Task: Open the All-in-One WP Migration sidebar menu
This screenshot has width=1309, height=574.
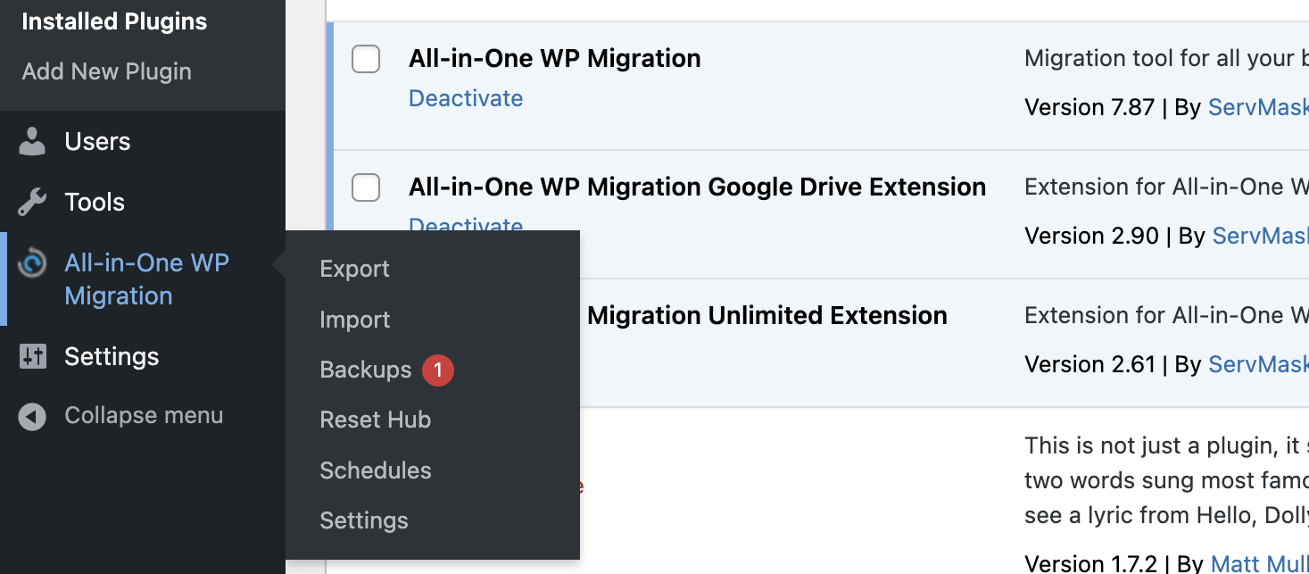Action: click(146, 279)
